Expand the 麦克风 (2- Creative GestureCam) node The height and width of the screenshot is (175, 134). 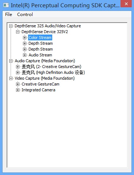(x=18, y=67)
